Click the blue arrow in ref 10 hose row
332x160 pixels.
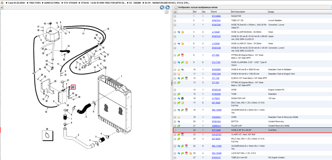pyautogui.click(x=182, y=69)
